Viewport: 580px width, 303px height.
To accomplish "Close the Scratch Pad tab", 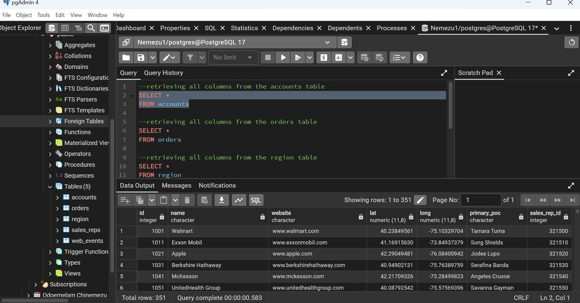I will 499,73.
